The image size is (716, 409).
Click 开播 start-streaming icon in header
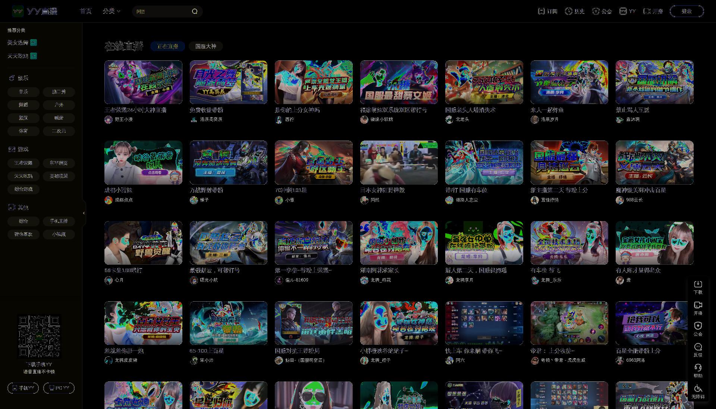coord(647,11)
